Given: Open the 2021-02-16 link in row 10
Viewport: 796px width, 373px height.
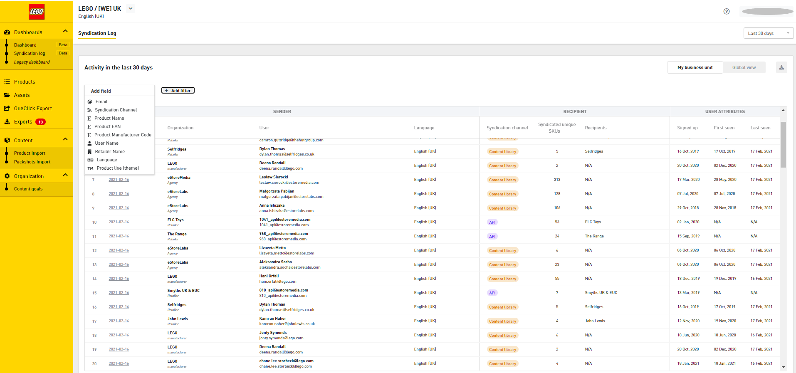Looking at the screenshot, I should pyautogui.click(x=119, y=222).
